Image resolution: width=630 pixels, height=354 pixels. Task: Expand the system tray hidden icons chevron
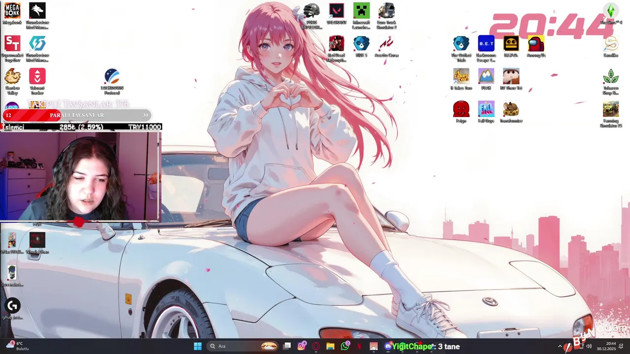pos(560,346)
